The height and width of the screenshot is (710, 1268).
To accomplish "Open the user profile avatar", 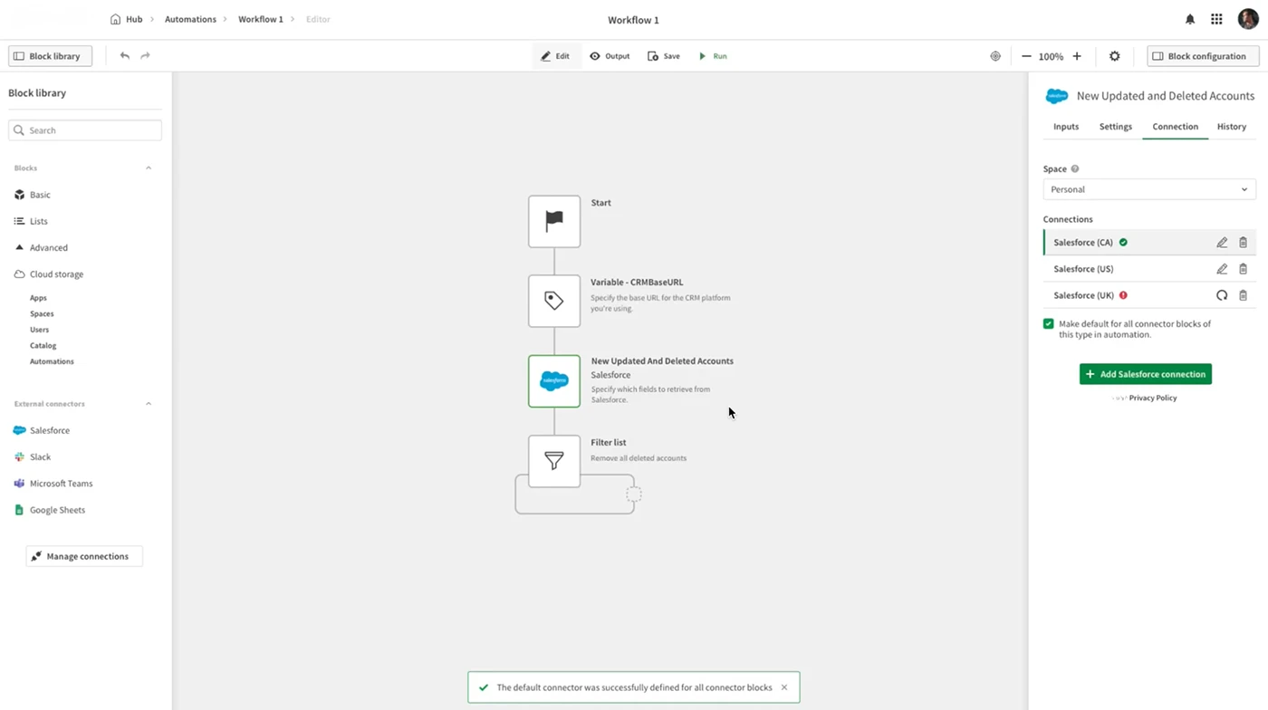I will pos(1247,19).
